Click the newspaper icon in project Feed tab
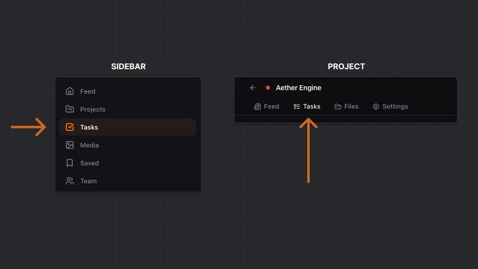The height and width of the screenshot is (269, 478). 257,107
